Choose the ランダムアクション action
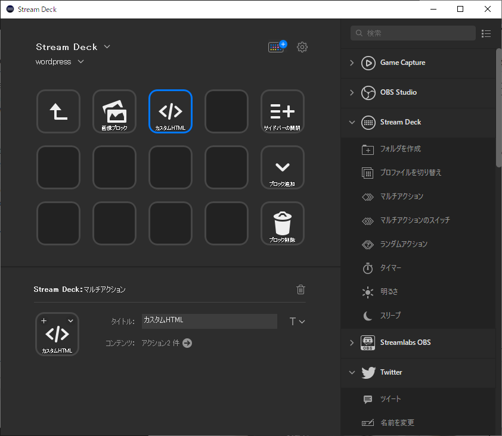The height and width of the screenshot is (436, 502). pyautogui.click(x=418, y=244)
